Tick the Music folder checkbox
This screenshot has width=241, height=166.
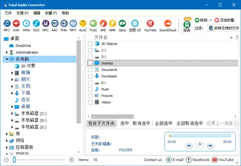click(x=90, y=89)
